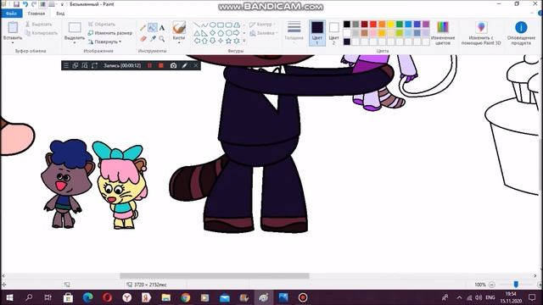Choose the right arrow shape
Viewport: 543px width, 305px height.
click(237, 33)
